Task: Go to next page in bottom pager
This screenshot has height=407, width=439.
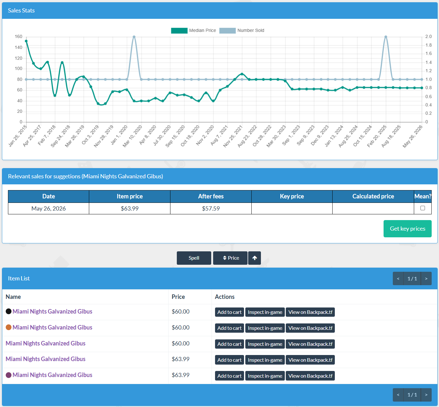Action: point(426,395)
